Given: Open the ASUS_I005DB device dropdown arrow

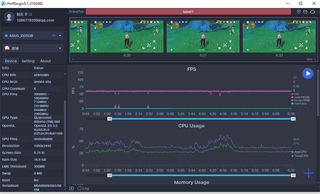Looking at the screenshot, I should [x=60, y=36].
